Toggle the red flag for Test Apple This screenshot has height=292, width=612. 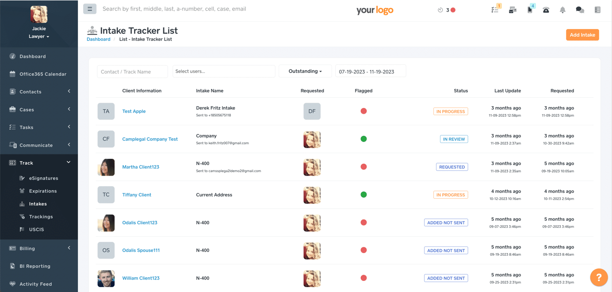point(363,111)
